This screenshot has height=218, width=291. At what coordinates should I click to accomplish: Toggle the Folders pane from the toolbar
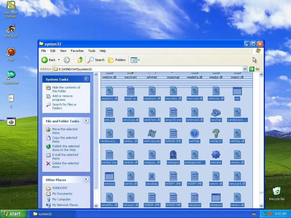click(117, 60)
